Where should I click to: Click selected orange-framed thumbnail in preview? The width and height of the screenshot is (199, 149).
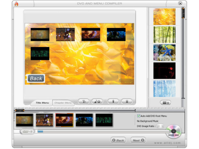point(91,35)
